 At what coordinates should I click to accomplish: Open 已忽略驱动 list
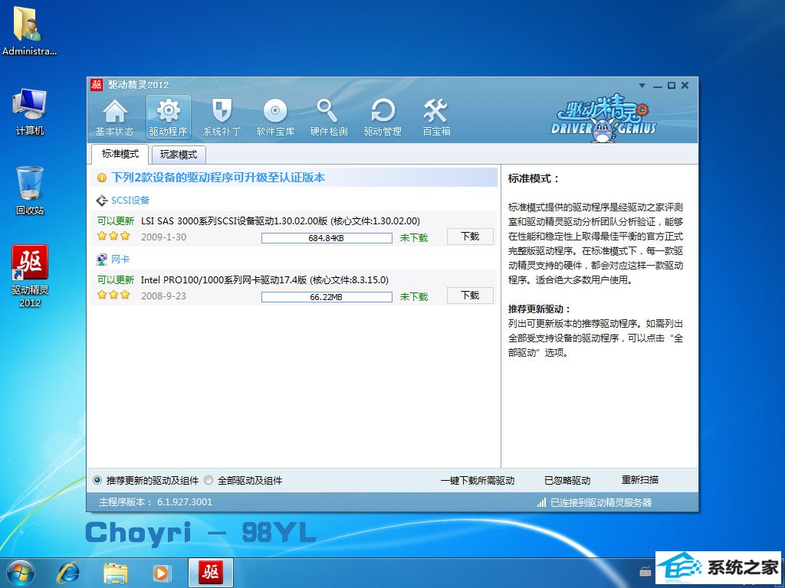pyautogui.click(x=567, y=481)
